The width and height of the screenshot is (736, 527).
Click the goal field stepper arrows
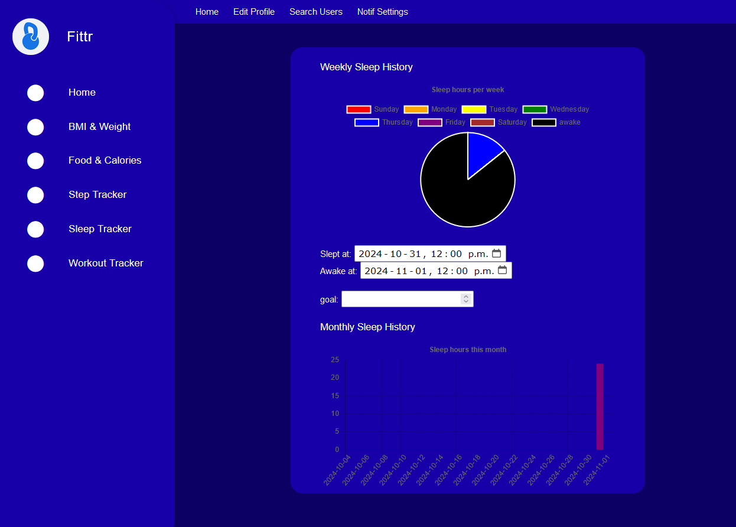coord(466,299)
